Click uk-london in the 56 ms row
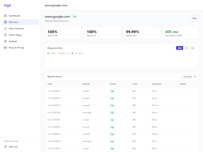Screen dimensions: 203x152 [x=87, y=112]
